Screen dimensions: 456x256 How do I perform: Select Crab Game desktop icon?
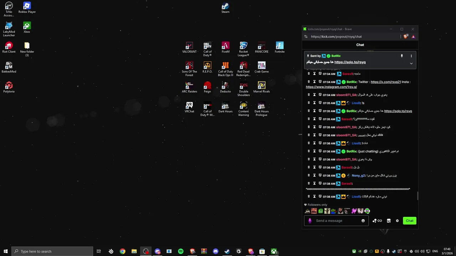click(x=261, y=68)
